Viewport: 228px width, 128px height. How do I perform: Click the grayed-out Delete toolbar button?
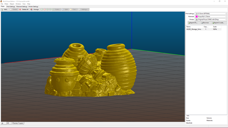click(x=14, y=9)
